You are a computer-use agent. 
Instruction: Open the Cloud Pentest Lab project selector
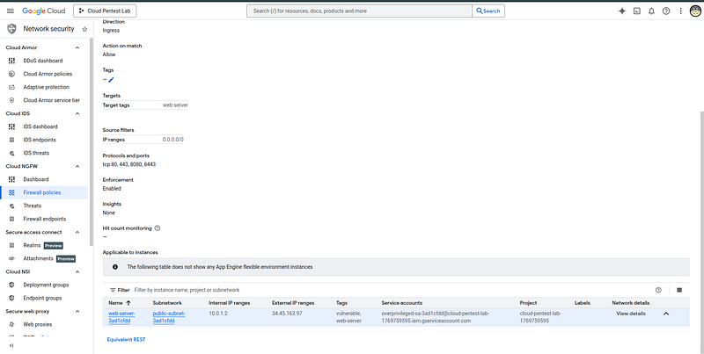[105, 11]
